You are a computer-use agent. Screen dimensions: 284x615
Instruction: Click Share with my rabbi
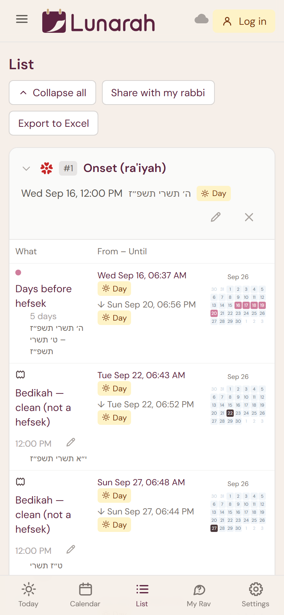pos(158,93)
